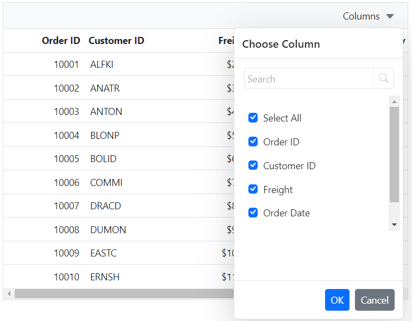
Task: Dismiss the dialog with Cancel button
Action: point(374,300)
